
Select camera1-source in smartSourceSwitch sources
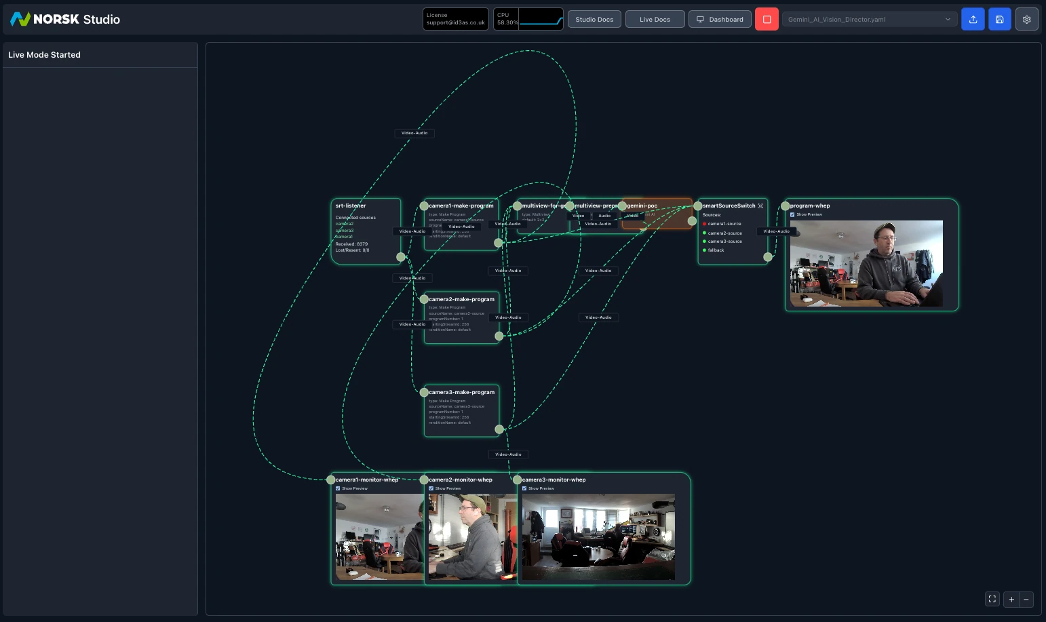(x=724, y=224)
